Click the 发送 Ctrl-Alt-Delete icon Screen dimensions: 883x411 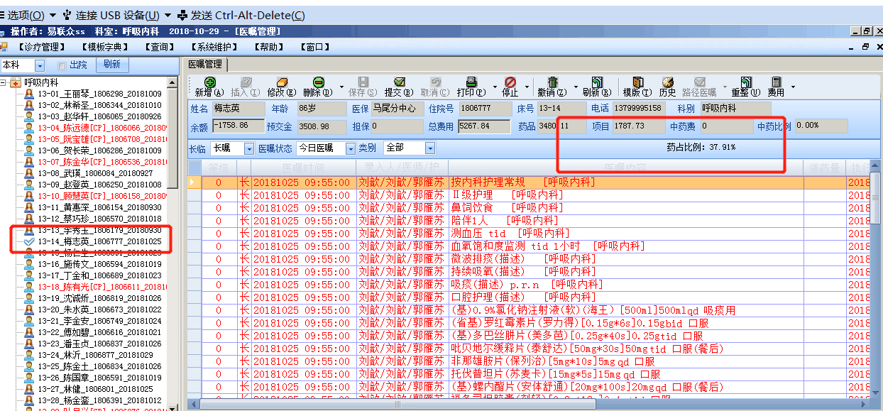(x=183, y=15)
